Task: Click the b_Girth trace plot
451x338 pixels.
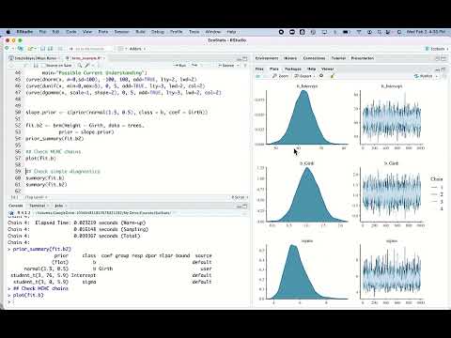Action: click(x=391, y=194)
